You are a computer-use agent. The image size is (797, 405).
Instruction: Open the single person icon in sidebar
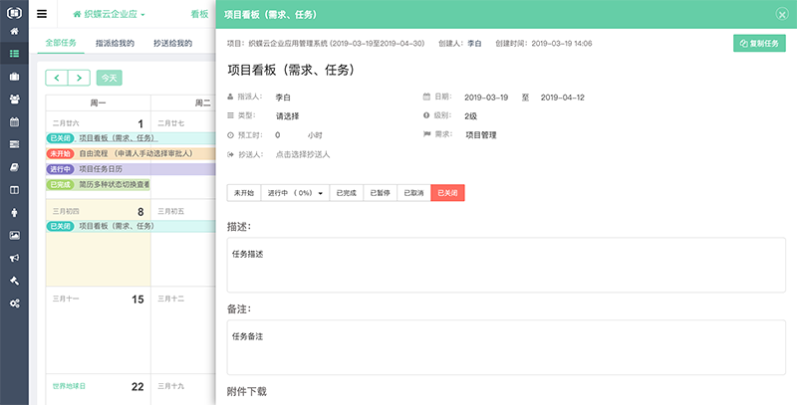[x=14, y=213]
